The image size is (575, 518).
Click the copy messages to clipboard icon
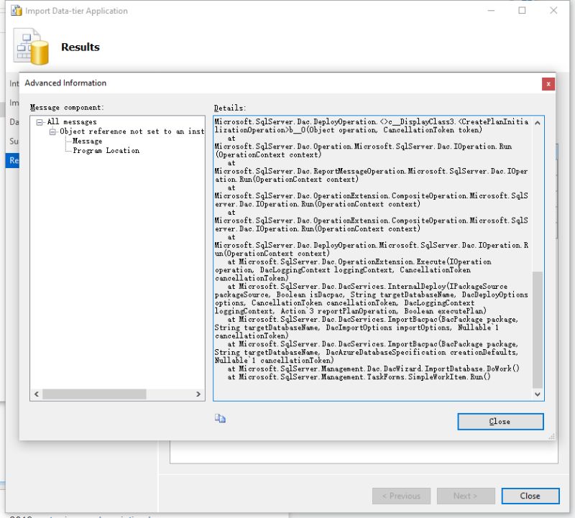click(221, 418)
